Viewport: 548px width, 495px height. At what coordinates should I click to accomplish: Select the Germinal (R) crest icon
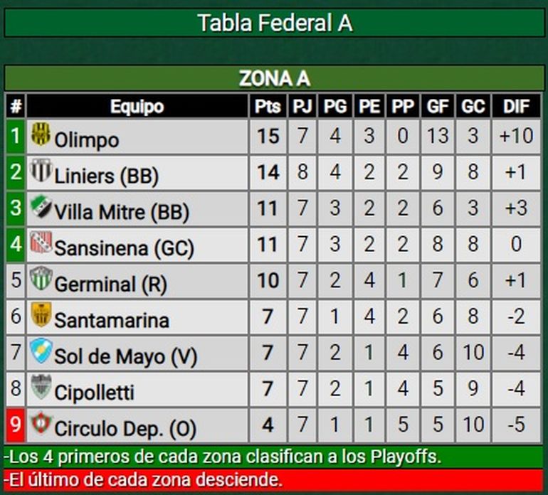[41, 279]
